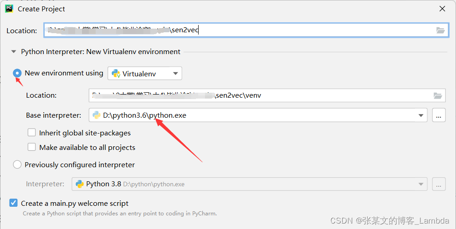456x229 pixels.
Task: Enable Make available to all projects
Action: [x=32, y=147]
